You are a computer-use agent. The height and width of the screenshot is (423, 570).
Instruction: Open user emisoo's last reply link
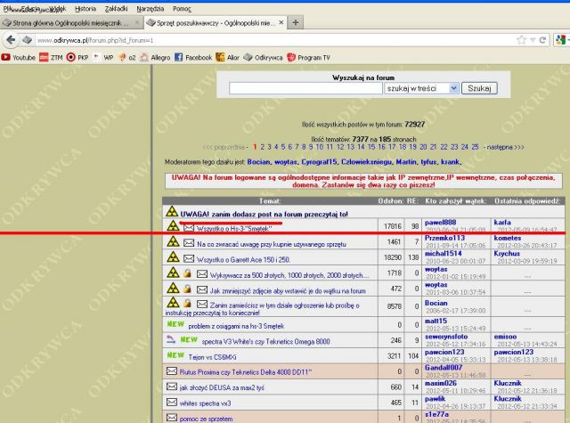pos(505,337)
